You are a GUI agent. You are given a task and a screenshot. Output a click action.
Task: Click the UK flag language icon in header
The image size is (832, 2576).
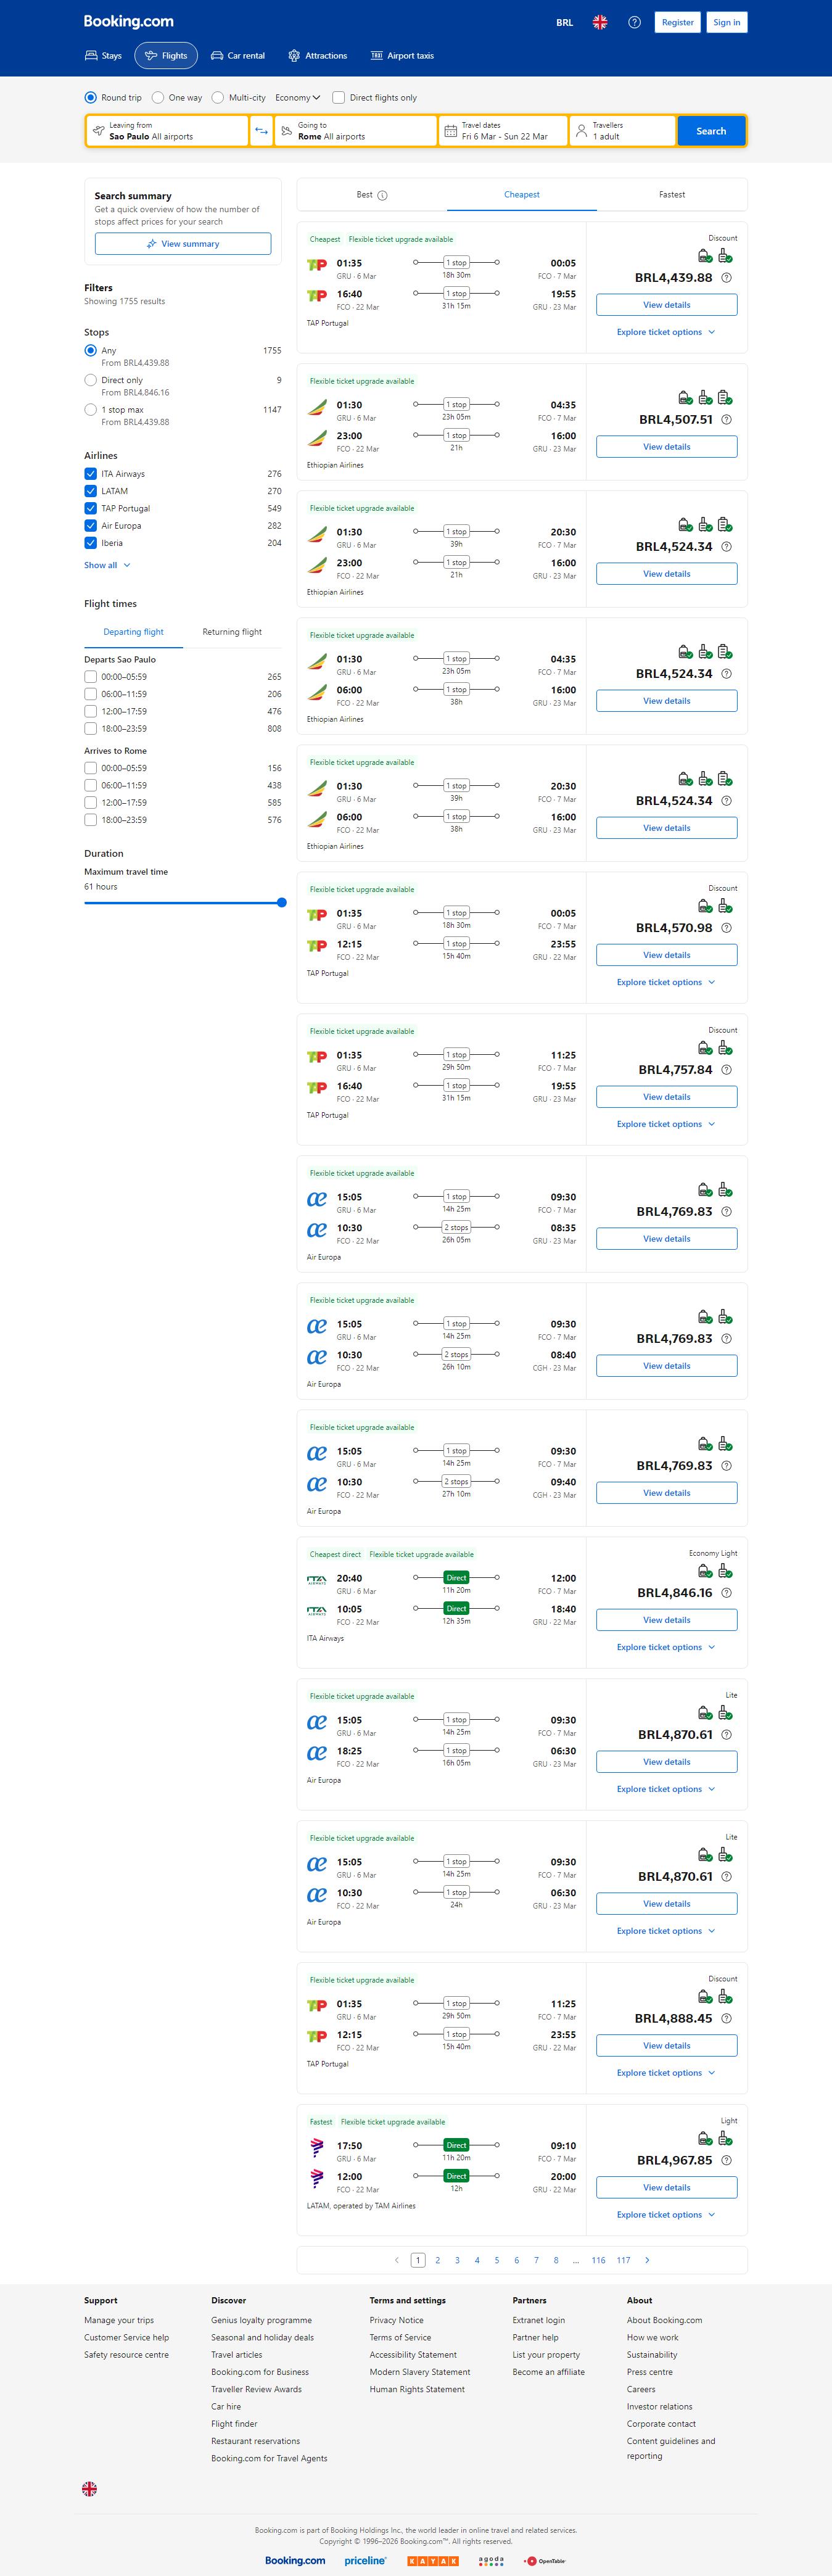[x=600, y=22]
